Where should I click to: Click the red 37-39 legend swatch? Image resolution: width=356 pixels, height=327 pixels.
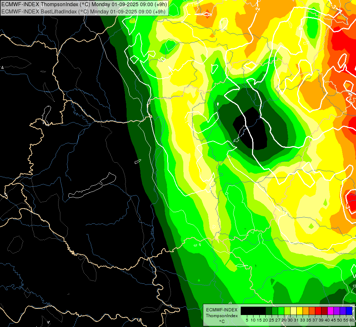coord(318,311)
